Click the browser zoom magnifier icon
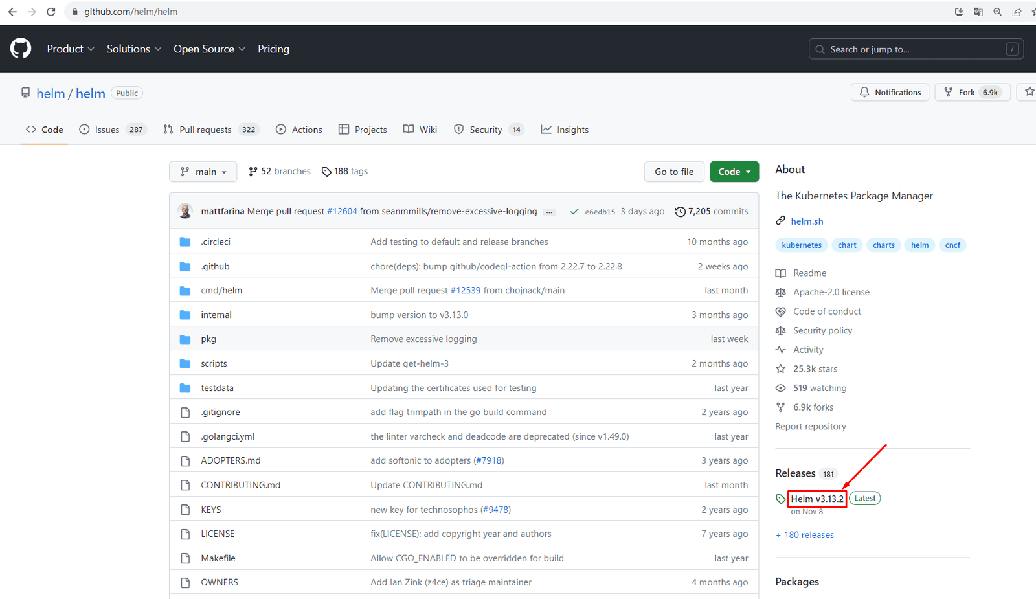Screen dimensions: 1036x599 (997, 12)
